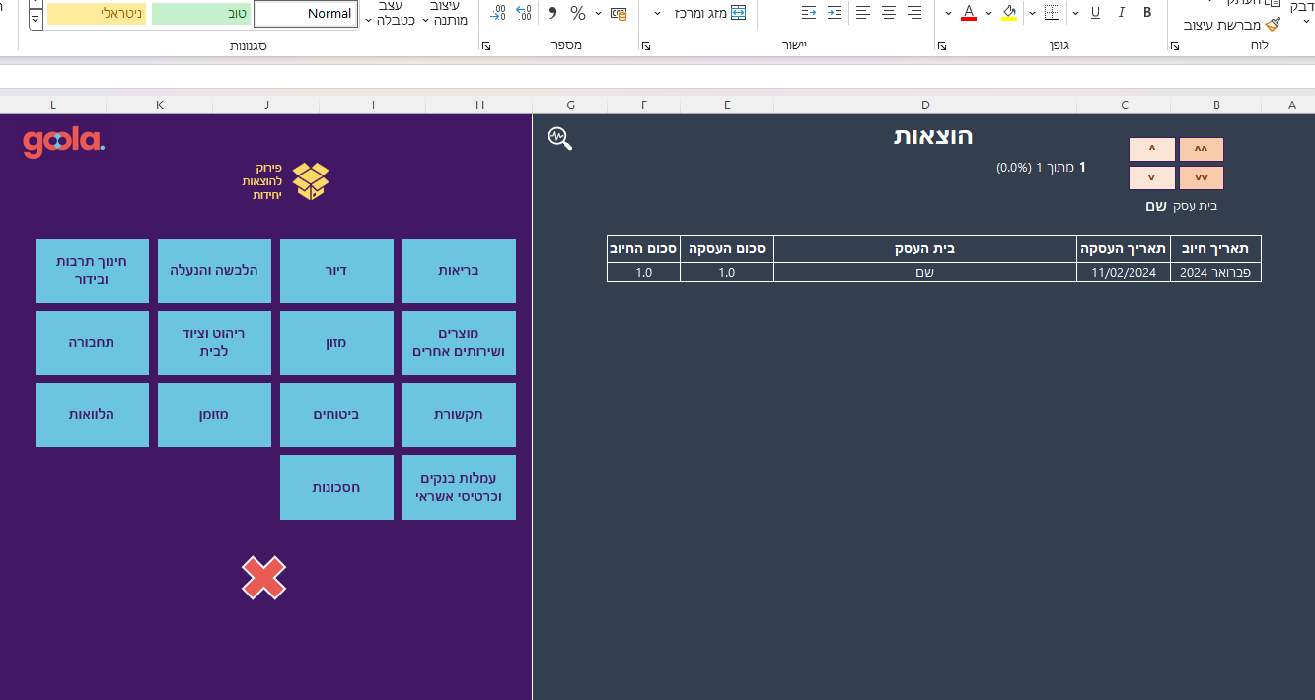The height and width of the screenshot is (700, 1315).
Task: Open Format as Table (עצב כטבלה) dropdown
Action: click(x=388, y=13)
